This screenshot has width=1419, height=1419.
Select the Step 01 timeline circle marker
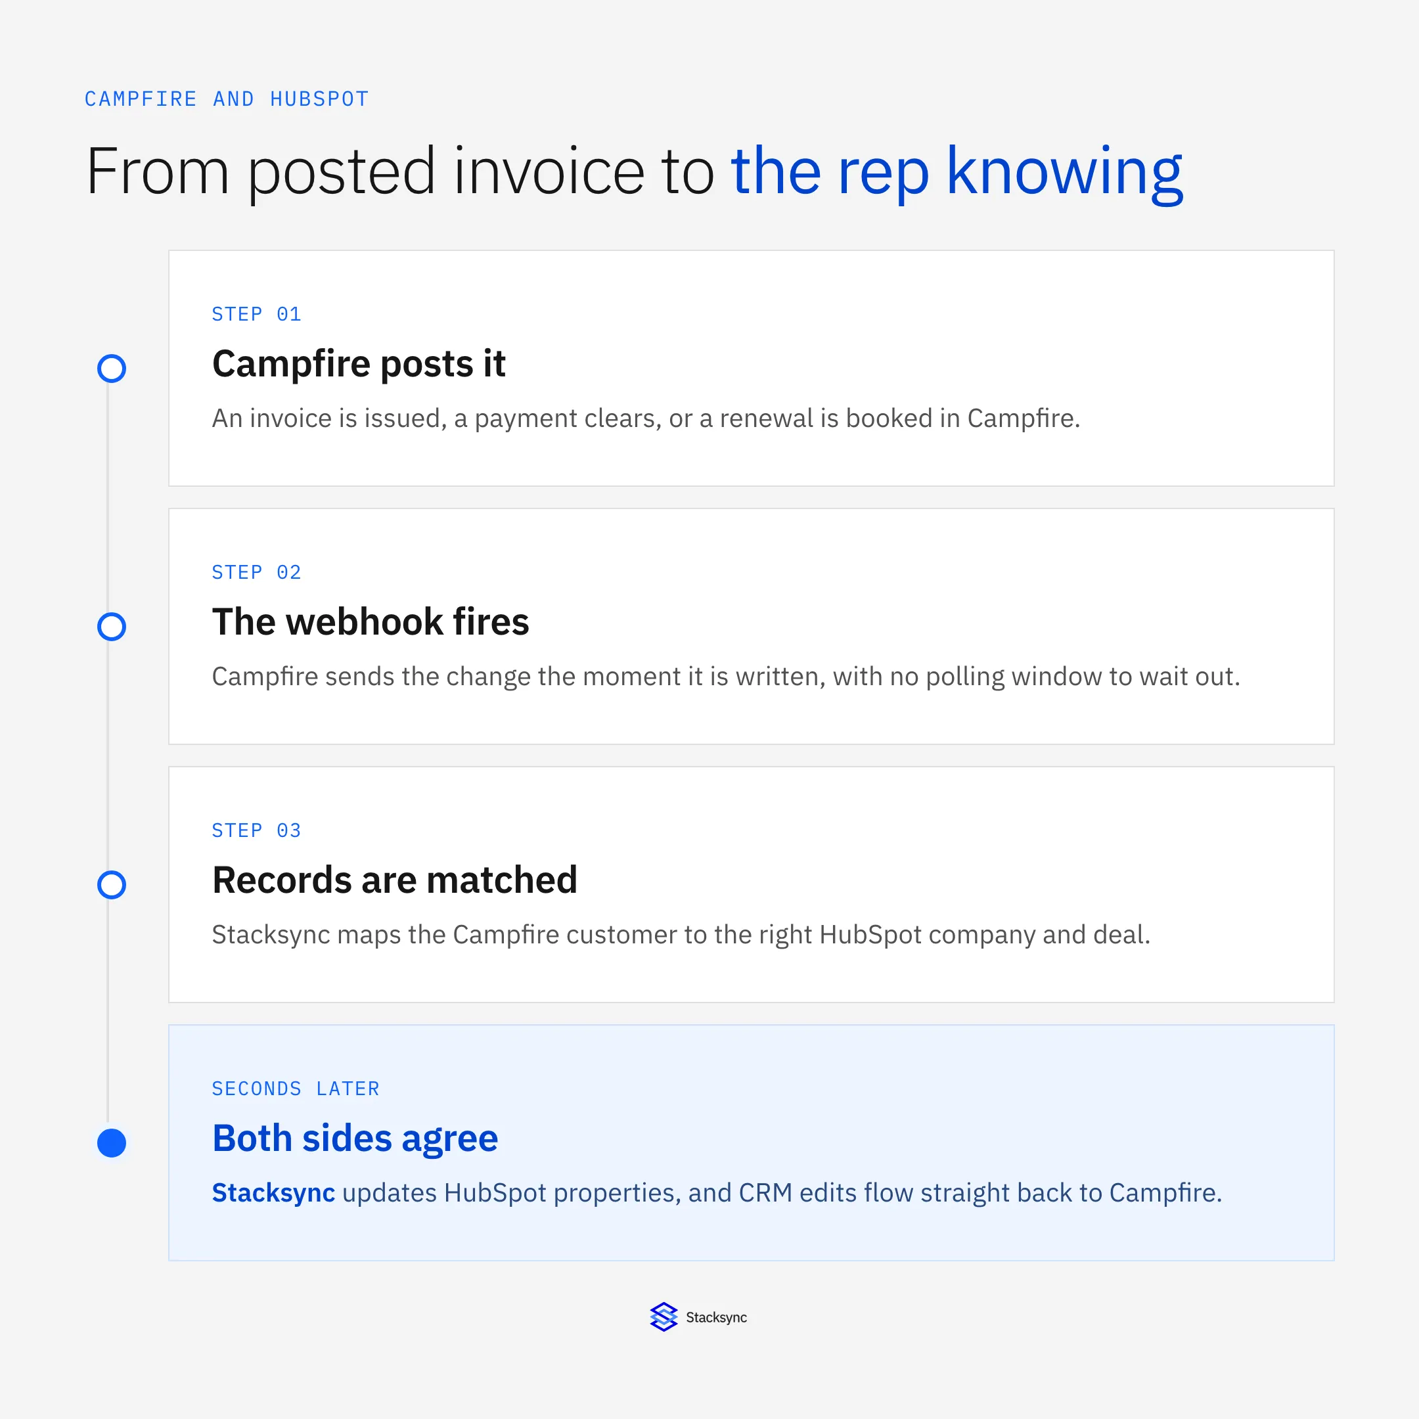pyautogui.click(x=112, y=368)
